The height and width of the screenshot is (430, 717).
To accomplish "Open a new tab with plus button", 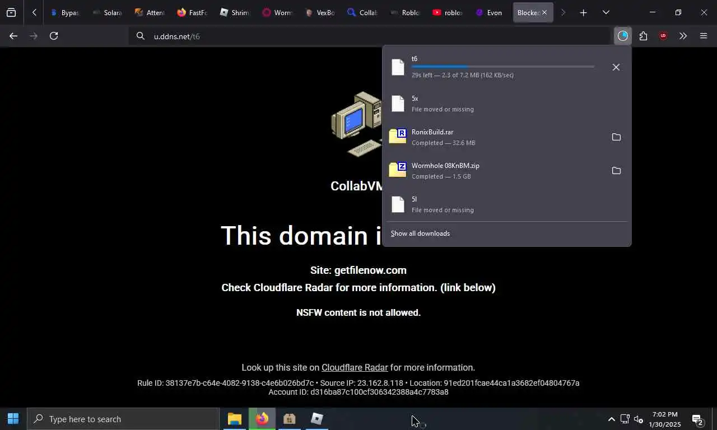I will pos(583,12).
